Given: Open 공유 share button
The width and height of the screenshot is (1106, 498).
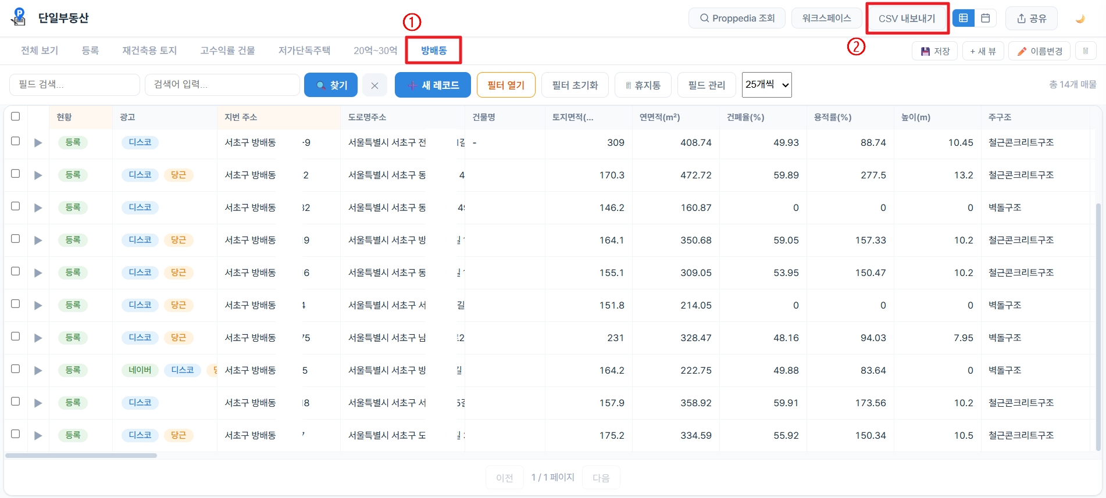Looking at the screenshot, I should (1032, 18).
